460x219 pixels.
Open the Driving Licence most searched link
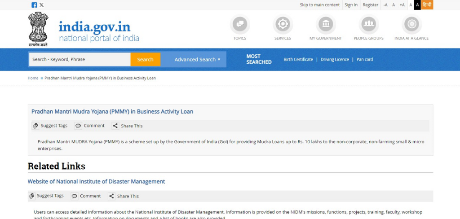tap(334, 60)
